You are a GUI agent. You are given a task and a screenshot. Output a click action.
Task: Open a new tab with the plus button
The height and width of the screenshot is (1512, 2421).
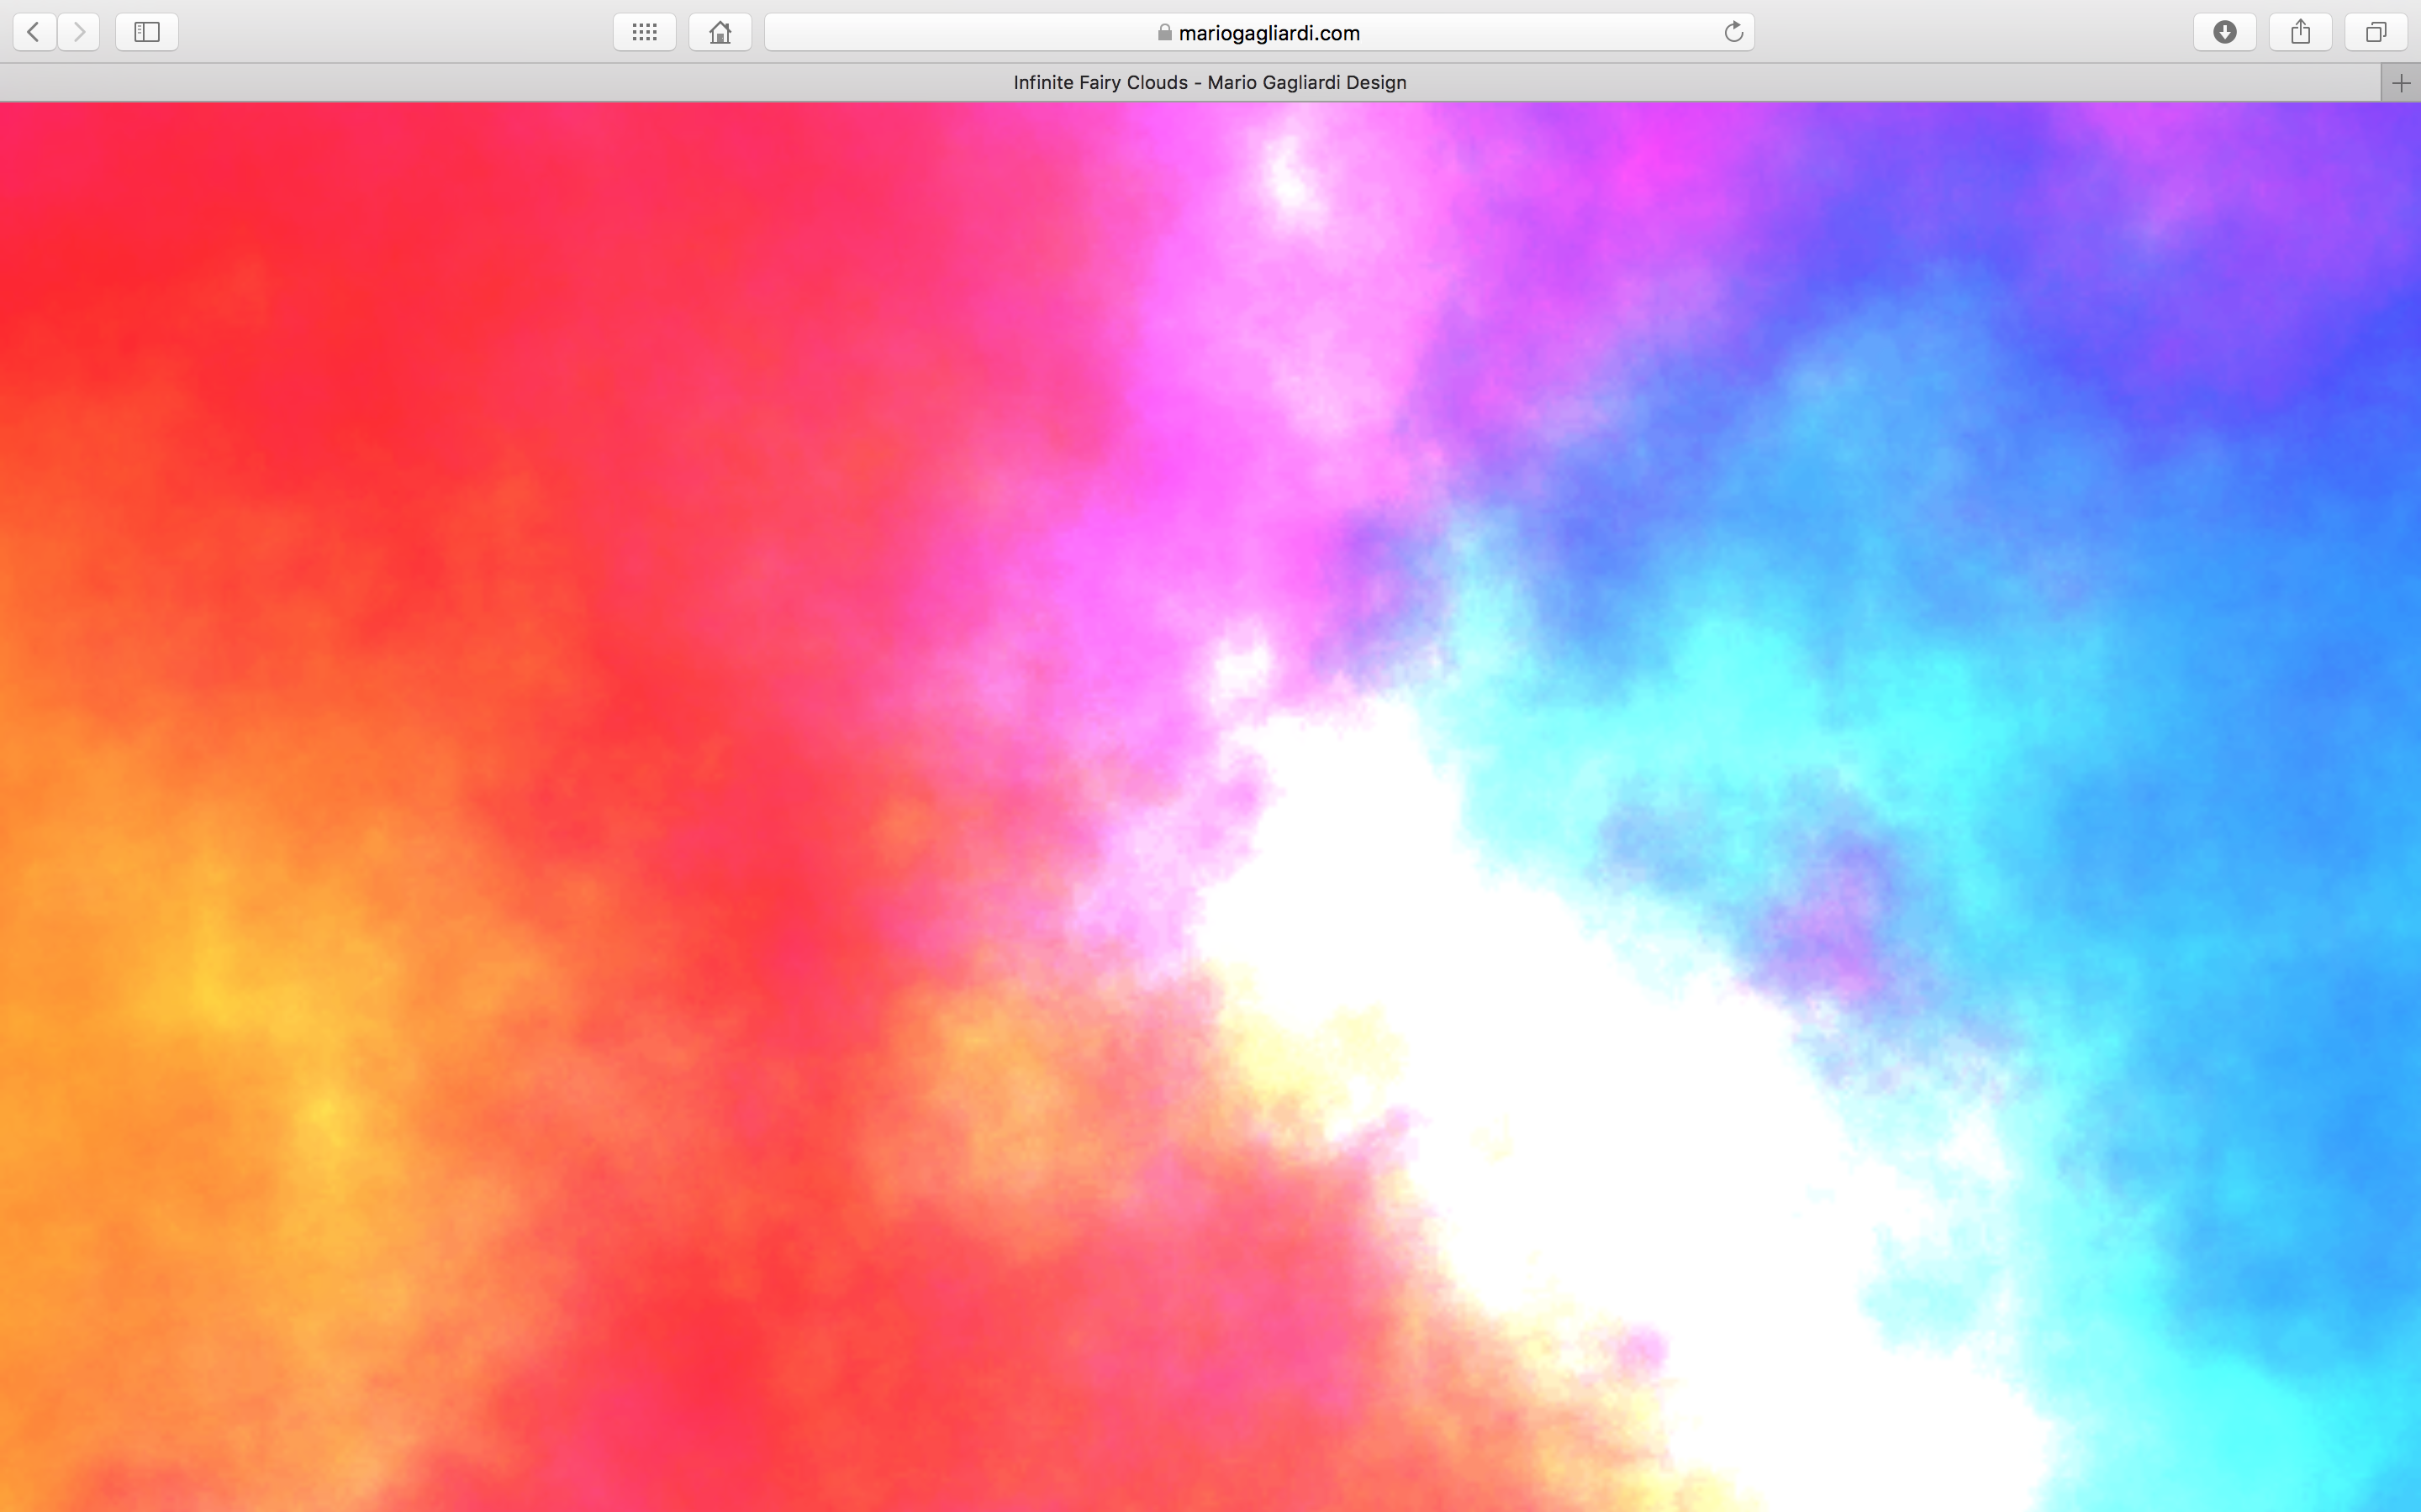(x=2401, y=83)
